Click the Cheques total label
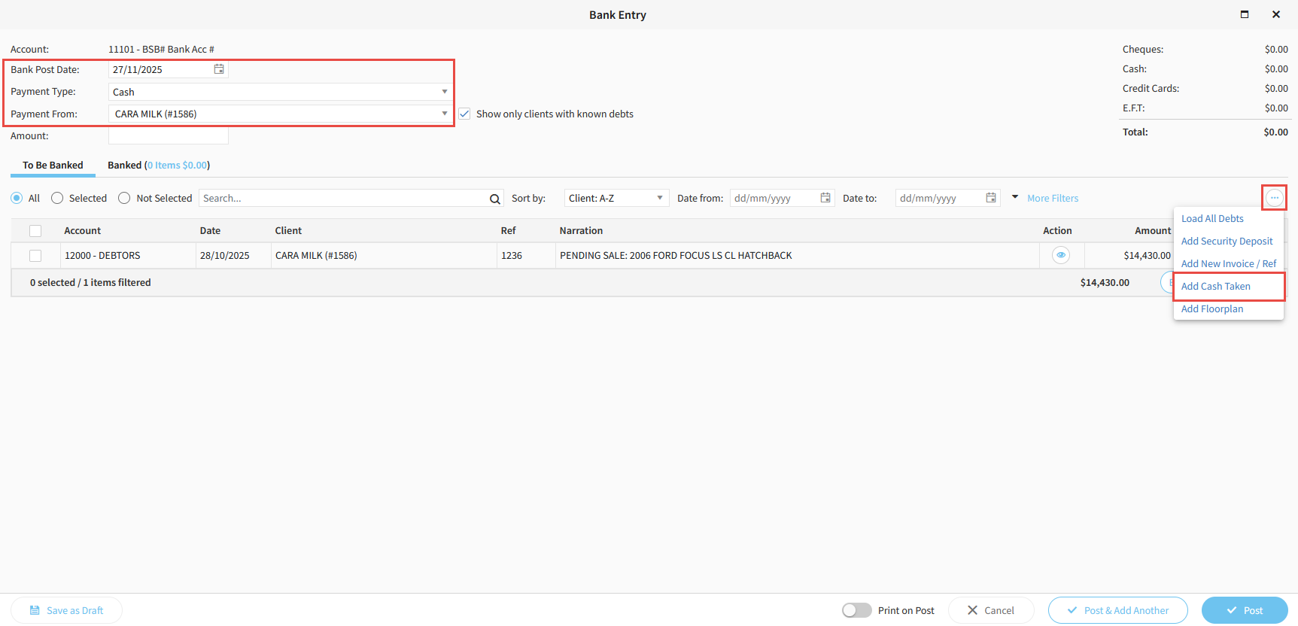This screenshot has width=1298, height=626. 1143,50
